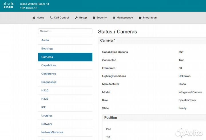Click the Cisco Webex Room Kit title

[x=34, y=4]
